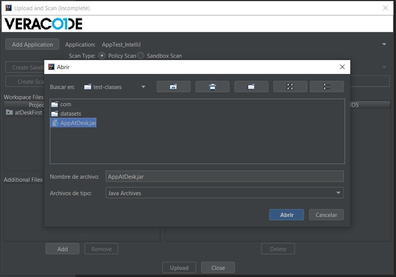Click the Create Sandbox button

(25, 68)
